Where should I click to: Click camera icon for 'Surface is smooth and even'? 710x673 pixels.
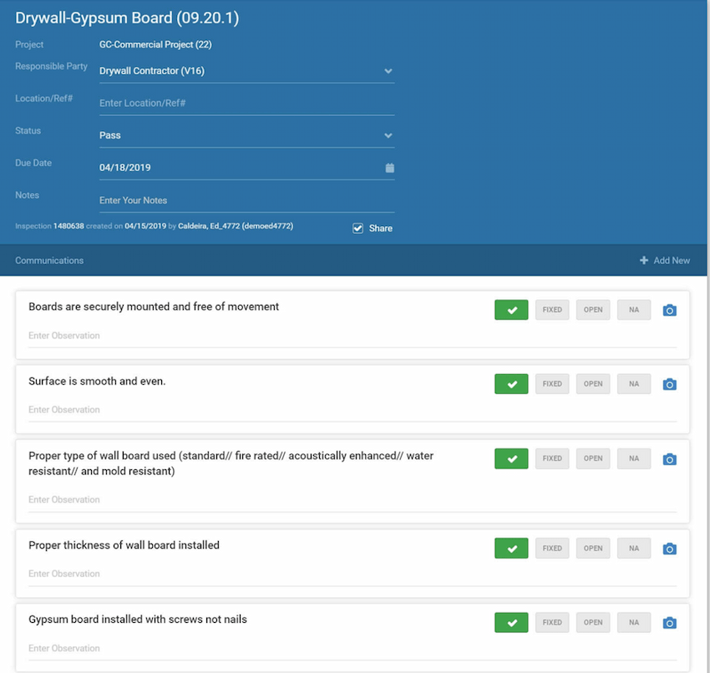(669, 383)
